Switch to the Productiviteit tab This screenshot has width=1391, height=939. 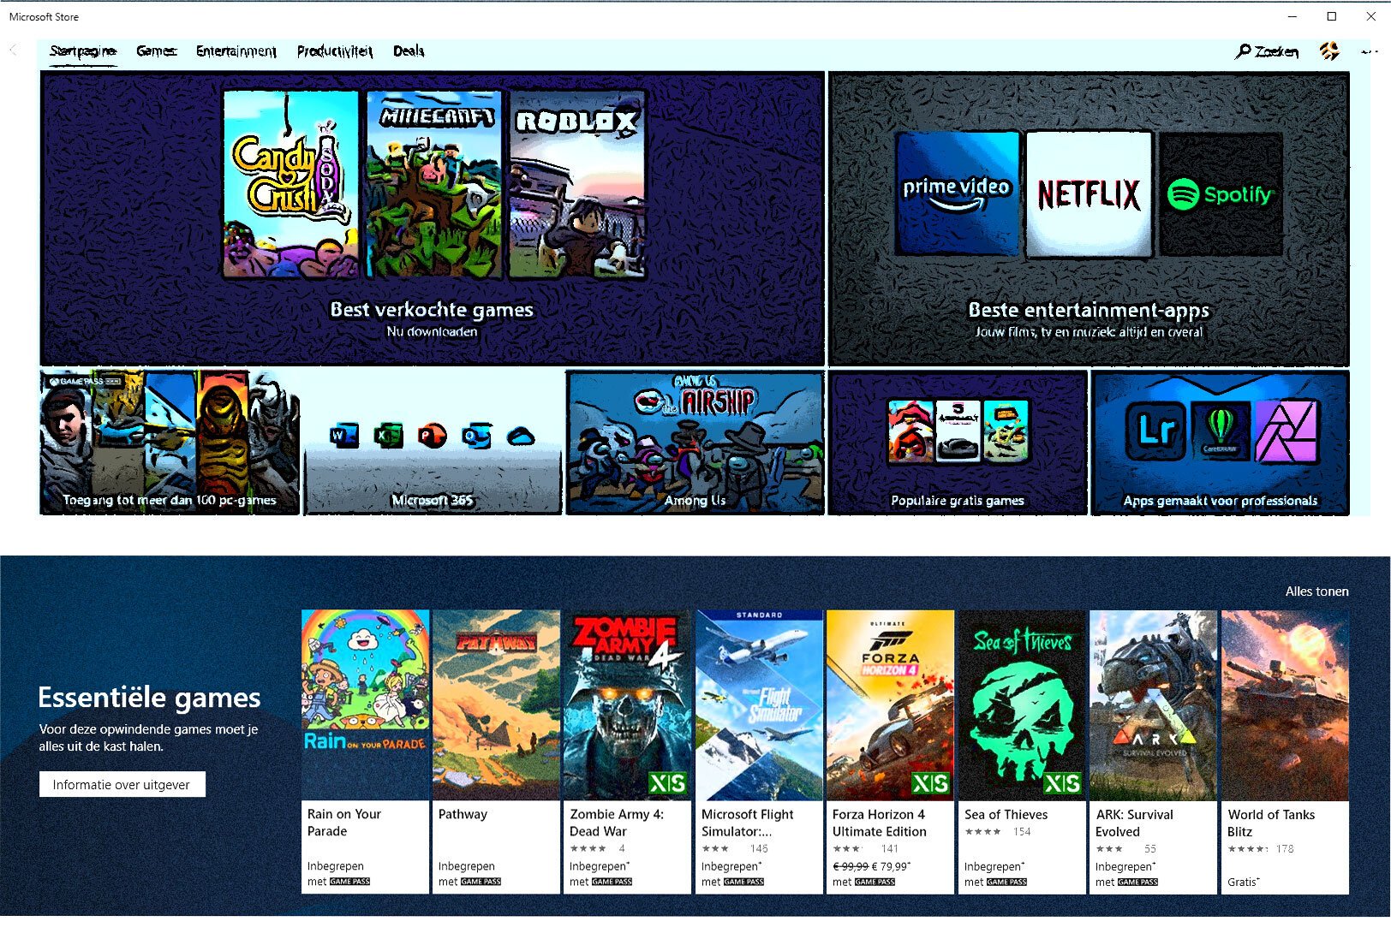[x=334, y=51]
